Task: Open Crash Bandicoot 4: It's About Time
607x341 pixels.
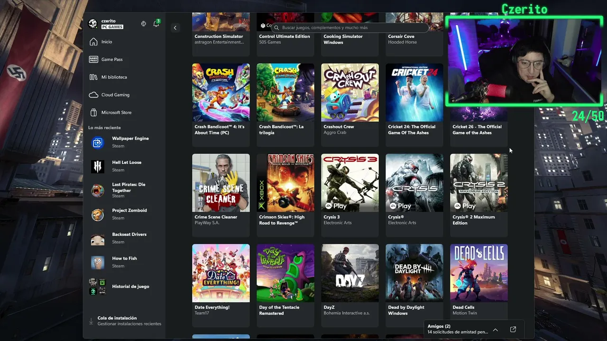Action: tap(221, 92)
